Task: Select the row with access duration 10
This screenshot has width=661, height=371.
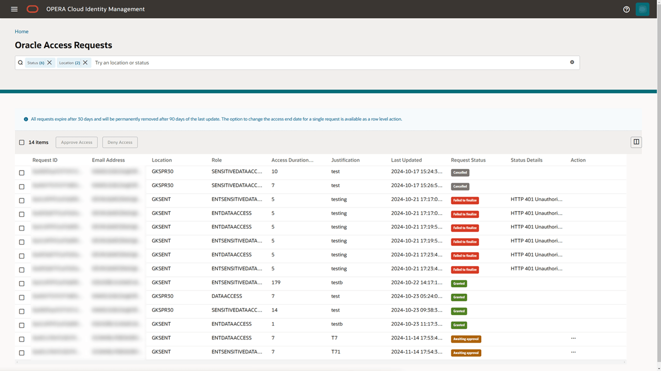Action: point(22,173)
